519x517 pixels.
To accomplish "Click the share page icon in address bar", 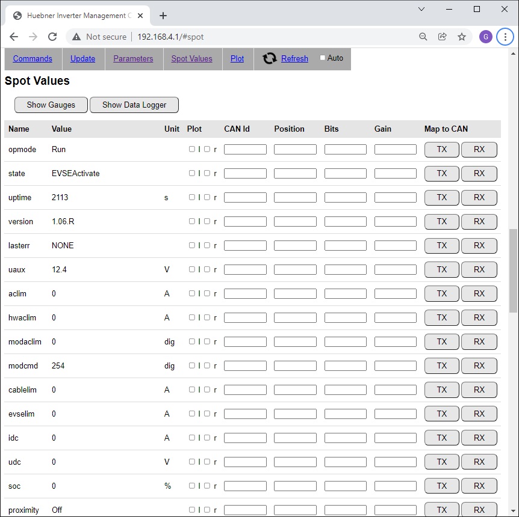I will point(443,37).
